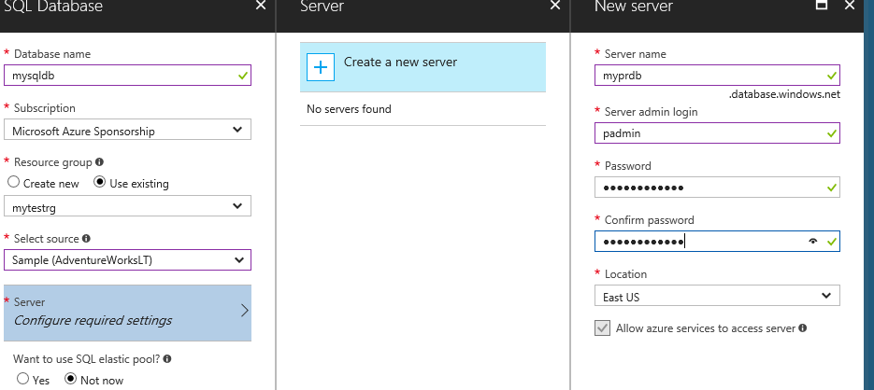Click info icon beside Allow azure services
Screen dimensions: 874x390
[803, 327]
